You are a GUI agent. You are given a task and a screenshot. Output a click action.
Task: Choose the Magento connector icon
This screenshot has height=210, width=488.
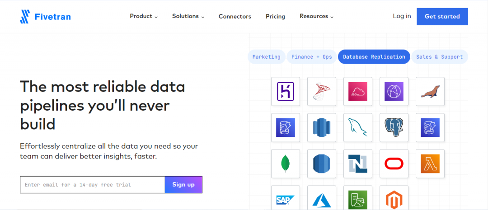click(x=394, y=199)
